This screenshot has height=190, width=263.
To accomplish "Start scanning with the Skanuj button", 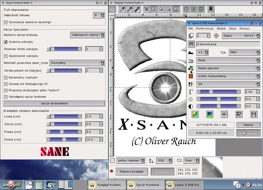I will pos(248,125).
